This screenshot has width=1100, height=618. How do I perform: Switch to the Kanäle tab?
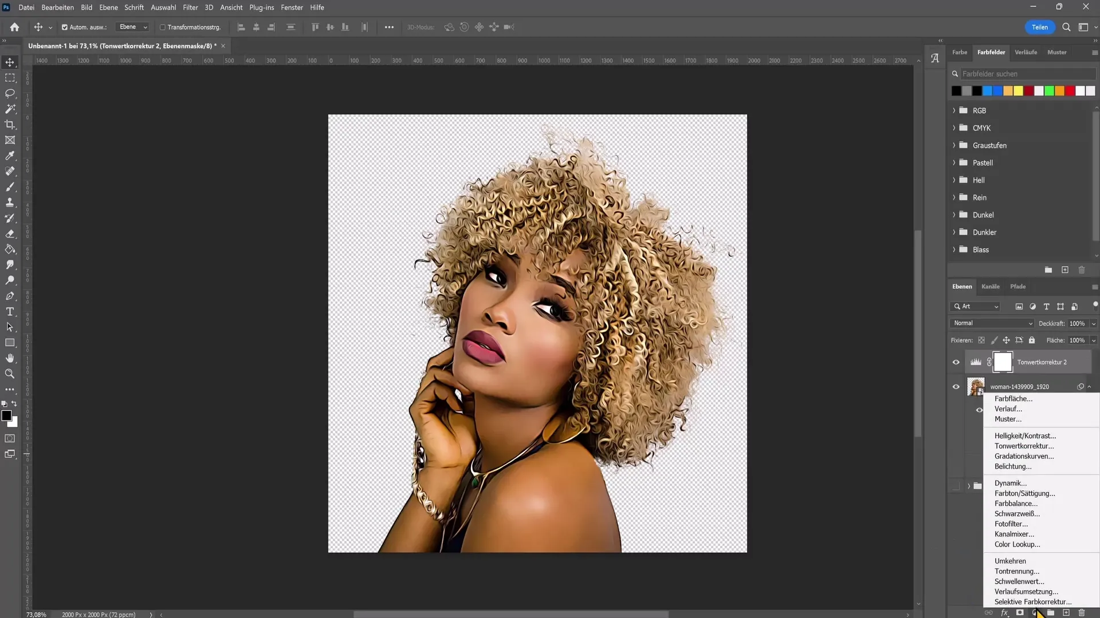[991, 285]
